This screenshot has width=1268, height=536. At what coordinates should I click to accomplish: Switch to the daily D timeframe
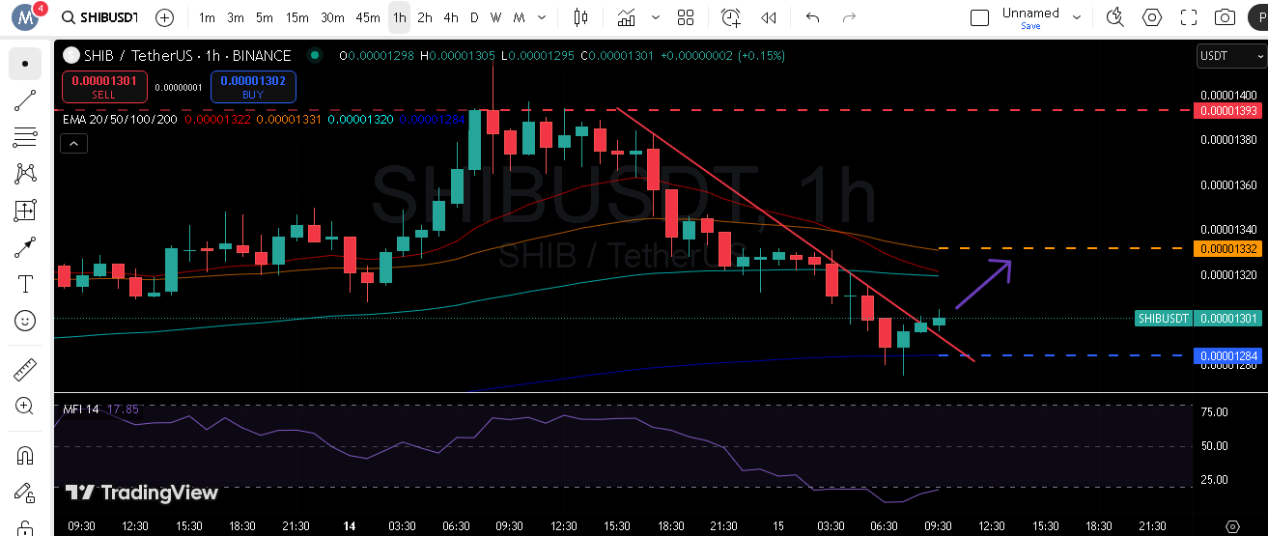coord(474,17)
